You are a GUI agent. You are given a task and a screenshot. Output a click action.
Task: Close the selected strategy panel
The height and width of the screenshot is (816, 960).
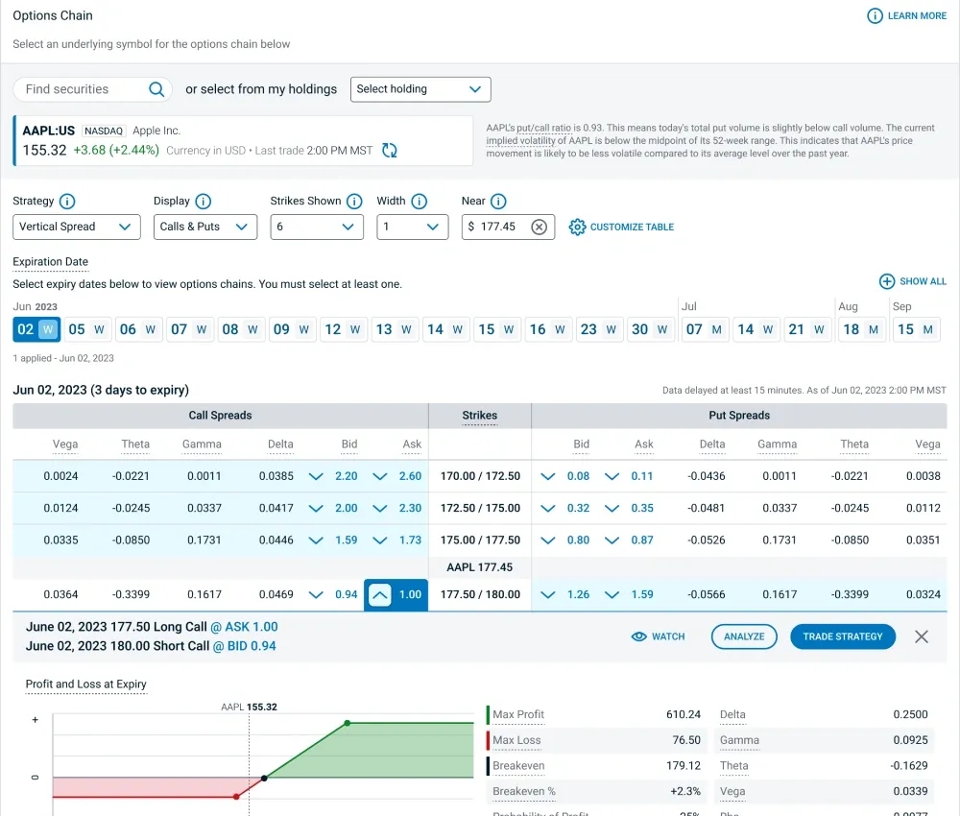922,636
